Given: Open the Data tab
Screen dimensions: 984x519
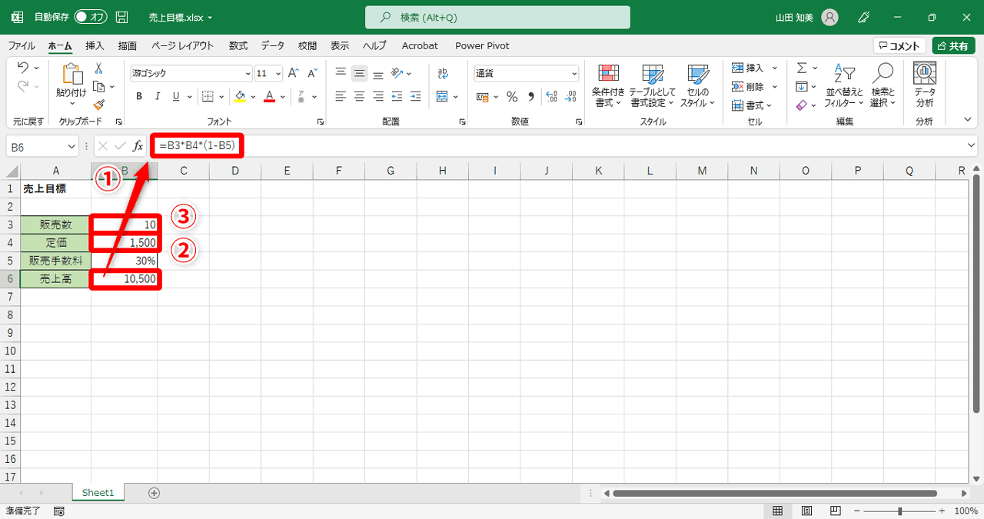Looking at the screenshot, I should pos(272,45).
